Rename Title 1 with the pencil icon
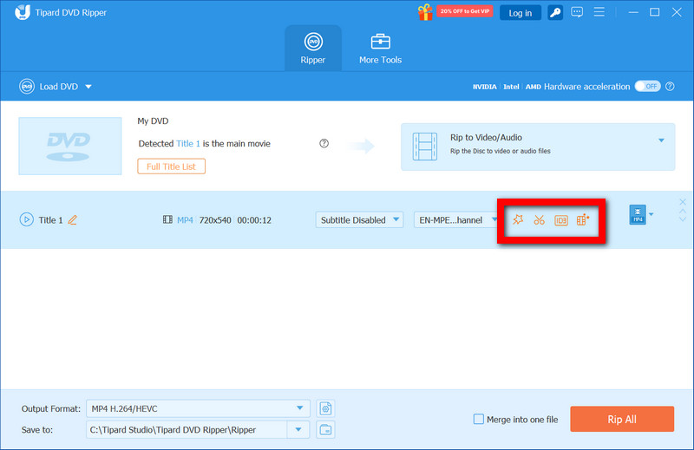The width and height of the screenshot is (694, 450). 73,220
